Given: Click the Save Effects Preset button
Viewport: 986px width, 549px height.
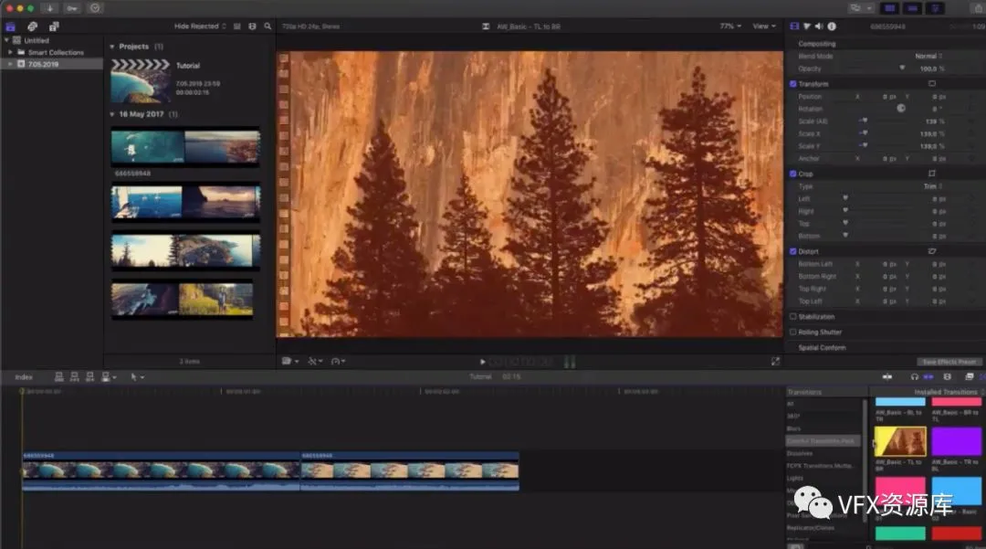Looking at the screenshot, I should coord(949,362).
